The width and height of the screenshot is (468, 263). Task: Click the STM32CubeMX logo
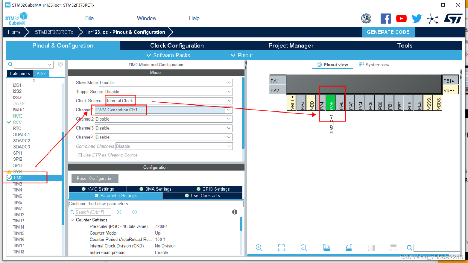(16, 19)
